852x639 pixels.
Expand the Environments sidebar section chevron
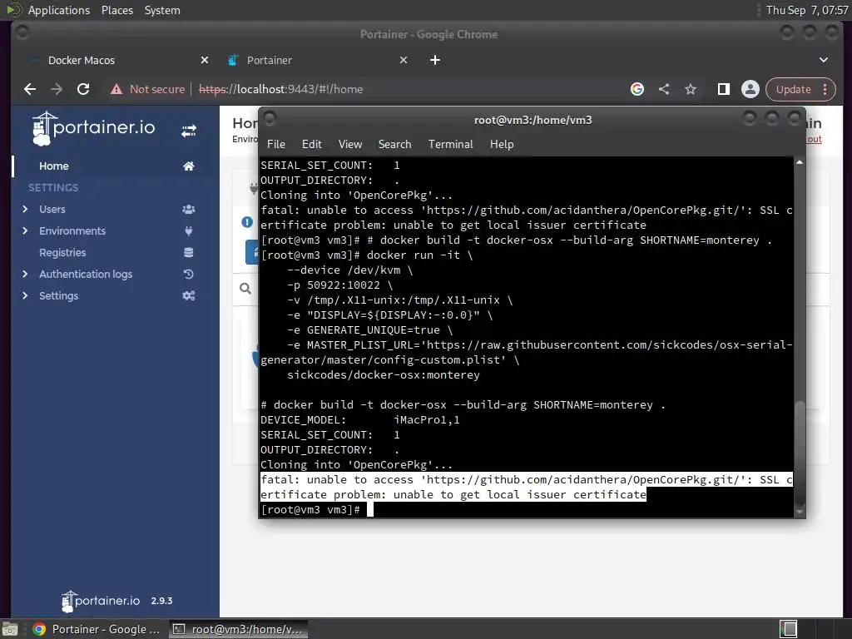[x=25, y=231]
